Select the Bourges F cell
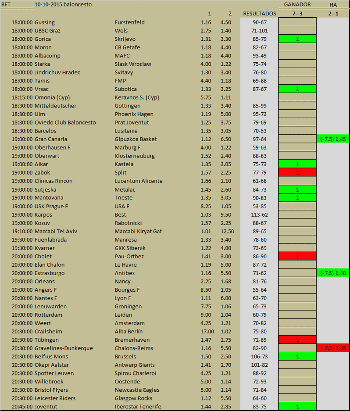 point(127,290)
